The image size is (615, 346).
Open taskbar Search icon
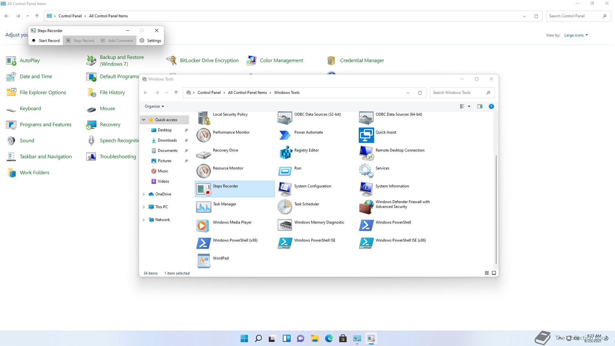(x=258, y=338)
